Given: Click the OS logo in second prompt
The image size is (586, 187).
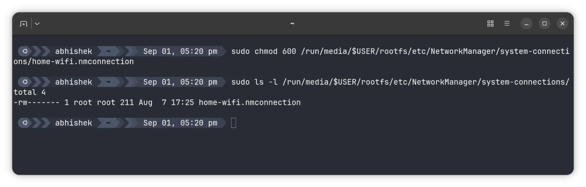Looking at the screenshot, I should coord(25,82).
